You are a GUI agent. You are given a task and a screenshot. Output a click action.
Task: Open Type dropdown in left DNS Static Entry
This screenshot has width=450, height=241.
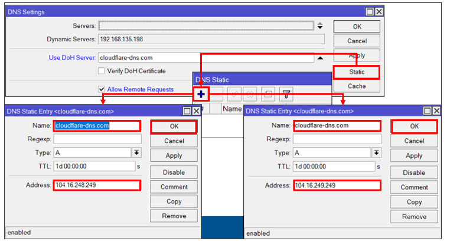(136, 152)
